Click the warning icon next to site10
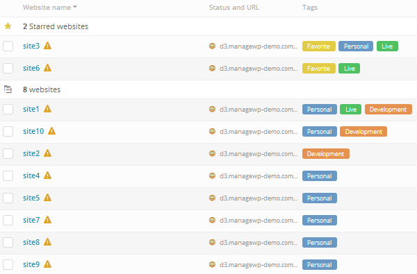The height and width of the screenshot is (274, 417). tap(51, 131)
